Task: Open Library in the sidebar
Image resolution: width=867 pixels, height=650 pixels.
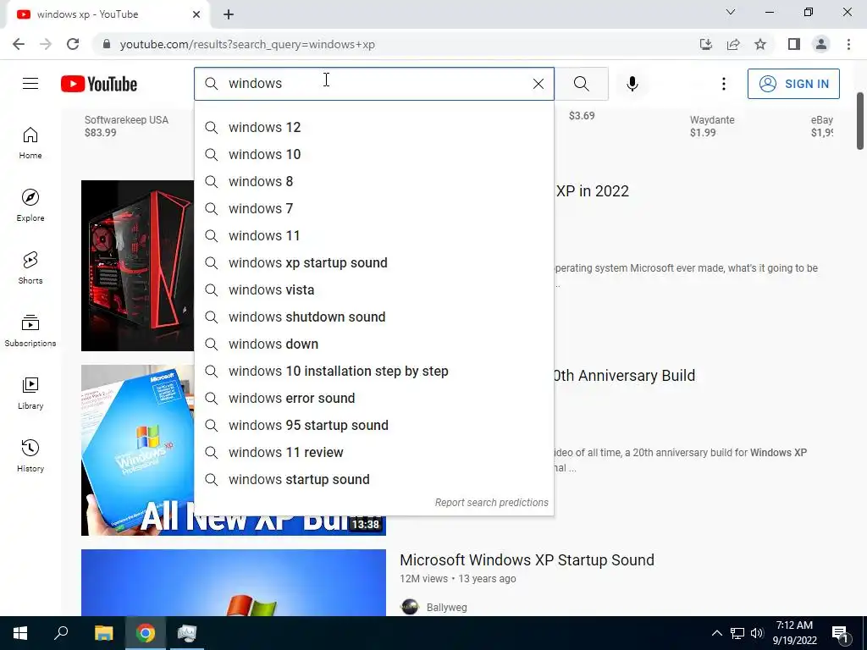Action: tap(30, 393)
